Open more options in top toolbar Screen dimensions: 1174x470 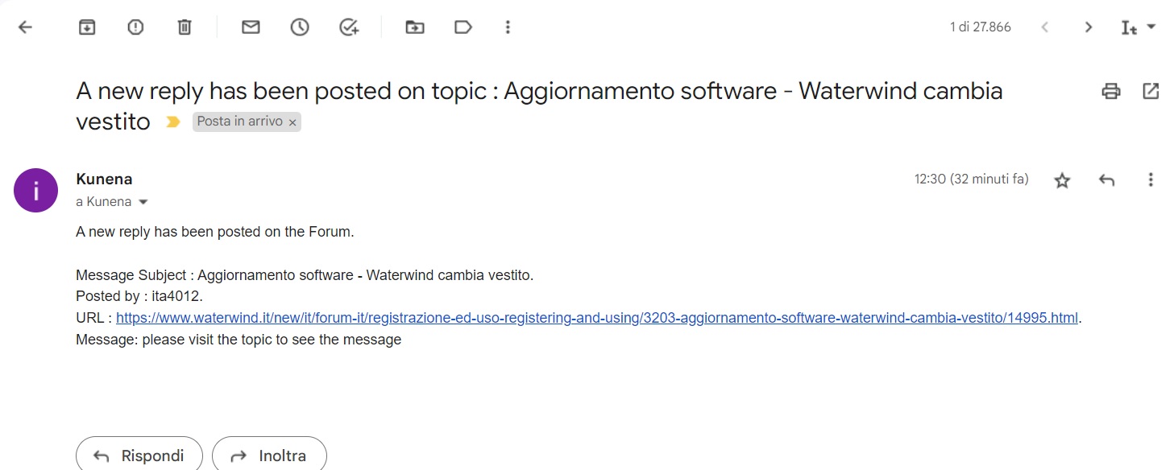[508, 27]
